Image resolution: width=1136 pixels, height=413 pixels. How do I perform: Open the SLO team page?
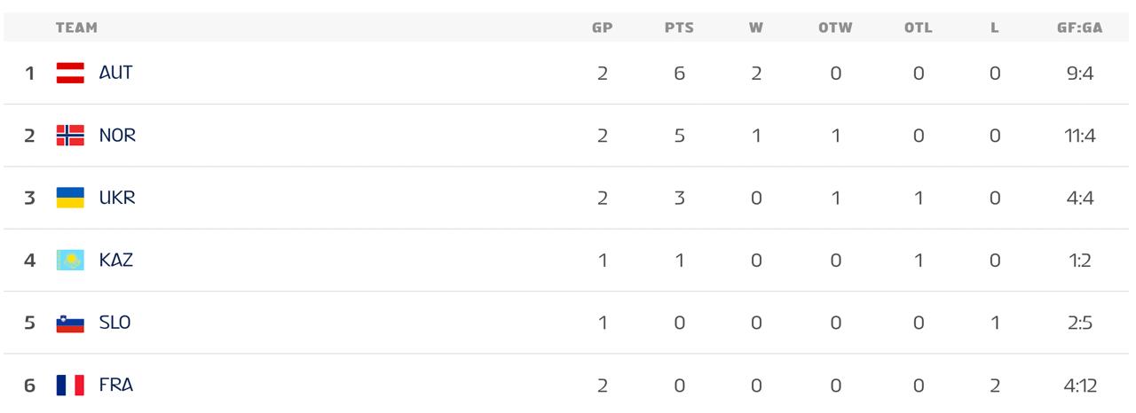pyautogui.click(x=115, y=323)
